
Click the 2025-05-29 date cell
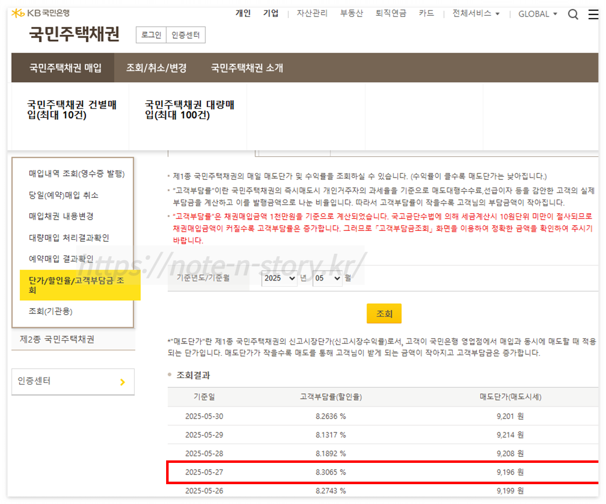tap(204, 435)
